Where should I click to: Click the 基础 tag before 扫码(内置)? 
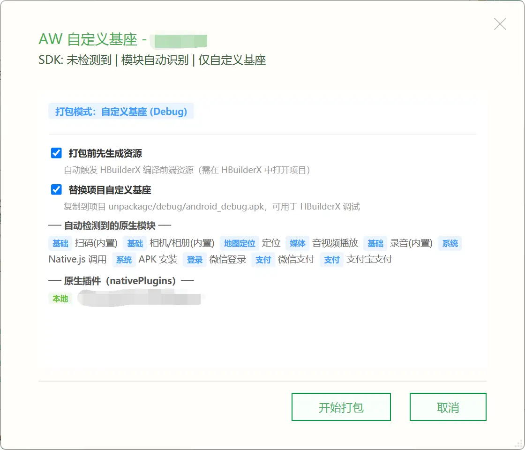click(x=60, y=243)
